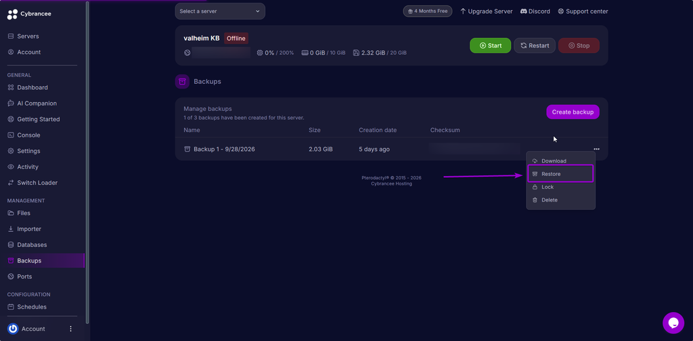This screenshot has width=693, height=341.
Task: Click the three-dot menu for Backup 1
Action: [x=597, y=150]
